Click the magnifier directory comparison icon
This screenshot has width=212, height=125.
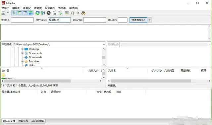click(x=73, y=13)
